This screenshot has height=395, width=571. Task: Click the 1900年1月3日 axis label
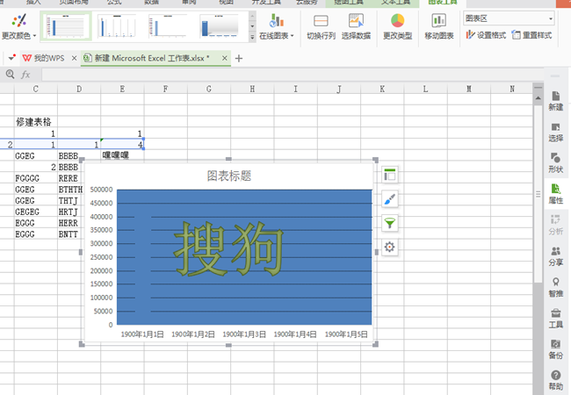pos(244,334)
